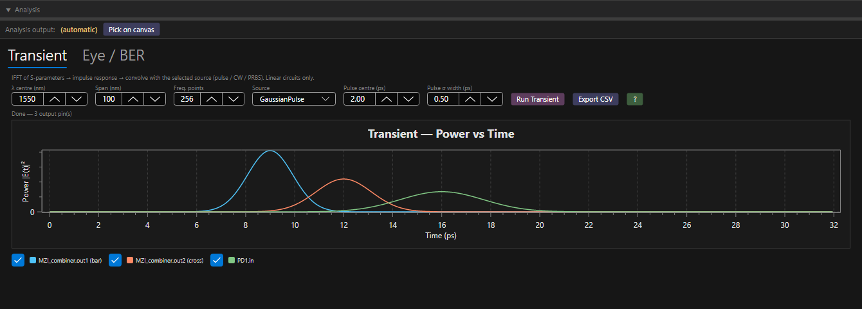Image resolution: width=862 pixels, height=309 pixels.
Task: Click the chart title Transient — Power vs Time
Action: pyautogui.click(x=441, y=134)
